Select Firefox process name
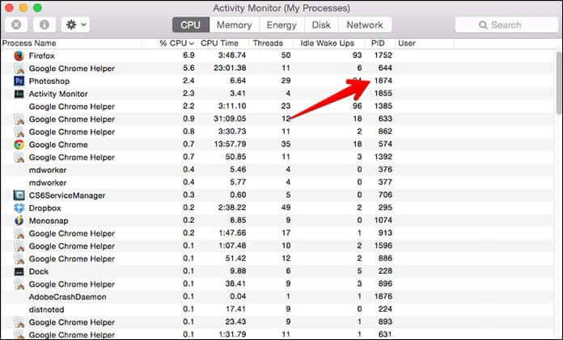The image size is (563, 340). 41,56
